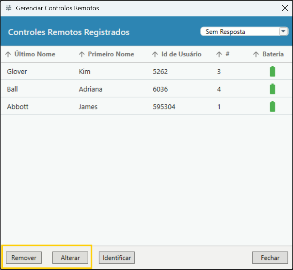293x270 pixels.
Task: Select the Glover row by last name
Action: tap(17, 71)
